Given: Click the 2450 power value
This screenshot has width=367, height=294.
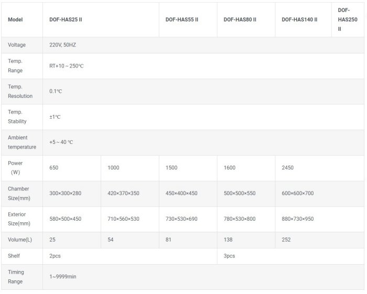Looking at the screenshot, I should 288,168.
